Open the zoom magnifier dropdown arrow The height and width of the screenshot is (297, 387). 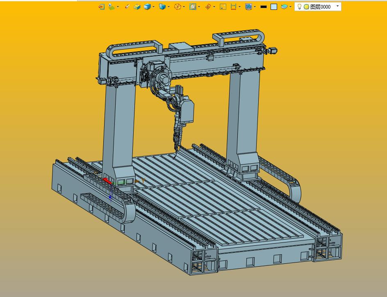point(199,7)
